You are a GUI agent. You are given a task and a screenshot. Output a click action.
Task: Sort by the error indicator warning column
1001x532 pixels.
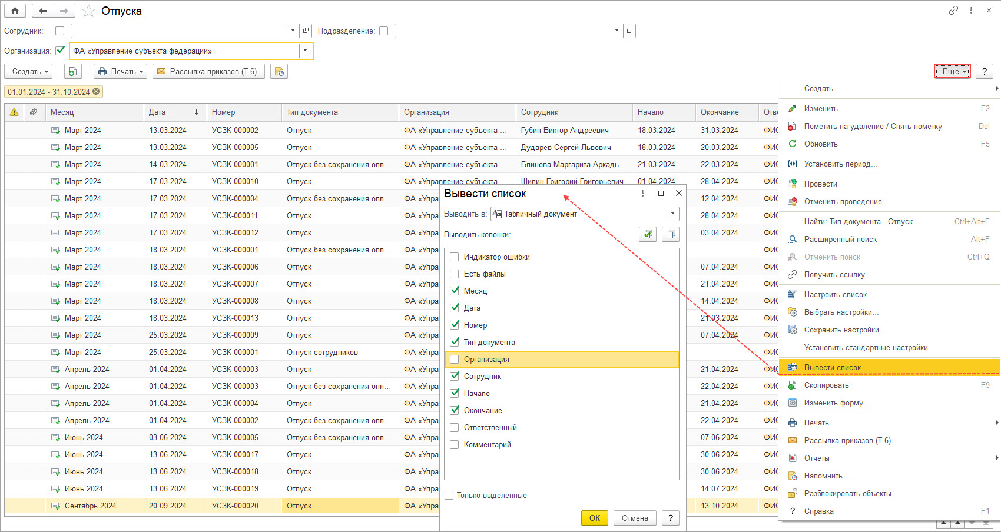pos(14,112)
